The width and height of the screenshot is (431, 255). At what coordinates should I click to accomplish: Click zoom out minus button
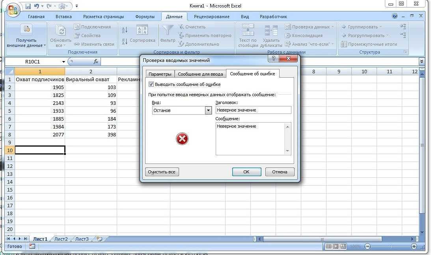coord(368,246)
